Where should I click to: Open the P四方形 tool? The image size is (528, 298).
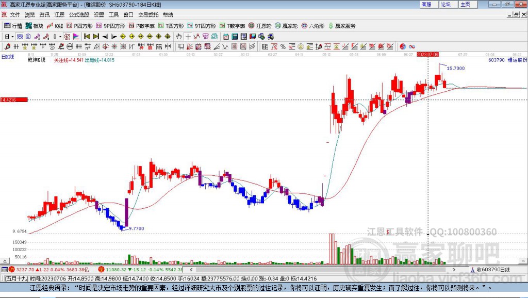[79, 26]
